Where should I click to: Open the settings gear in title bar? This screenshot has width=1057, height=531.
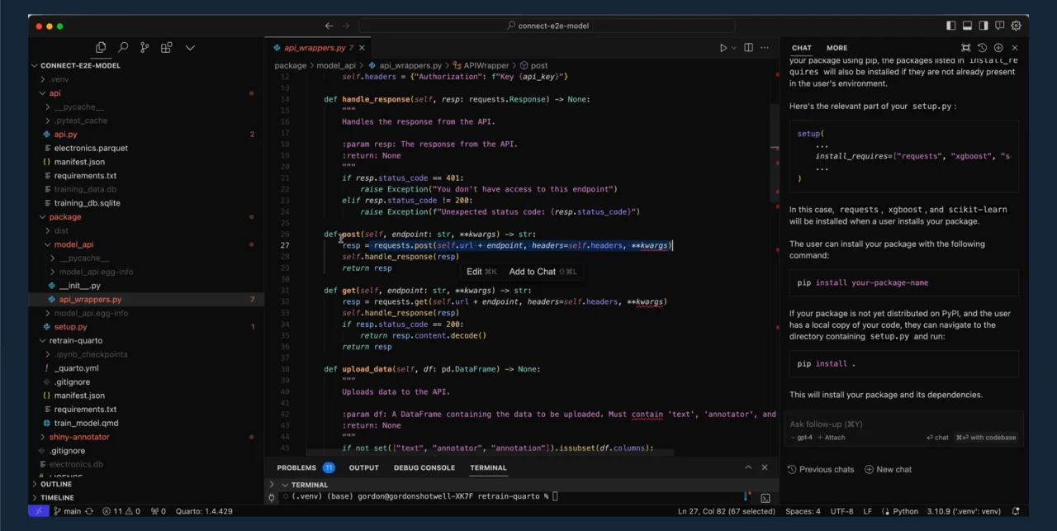click(x=1016, y=26)
